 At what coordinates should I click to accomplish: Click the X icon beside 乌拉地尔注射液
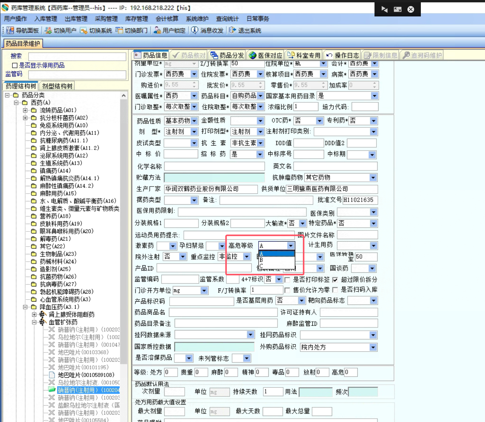point(52,382)
